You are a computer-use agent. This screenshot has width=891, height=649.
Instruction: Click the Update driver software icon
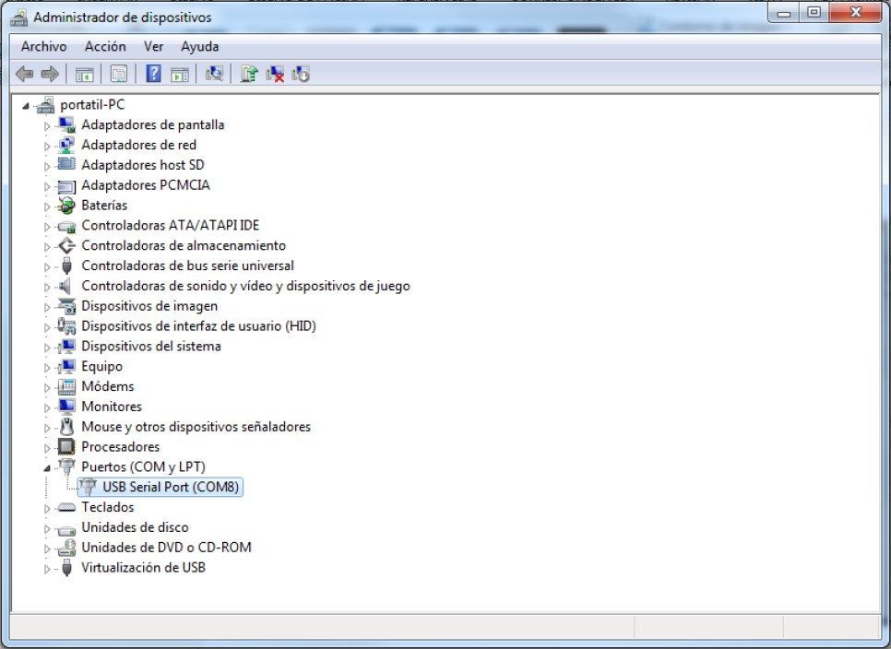pos(249,74)
